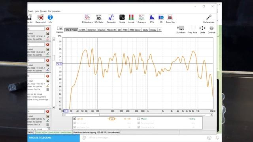This screenshot has width=253, height=142.
Task: Expand hidden graph tabs with » arrow
Action: [159, 30]
